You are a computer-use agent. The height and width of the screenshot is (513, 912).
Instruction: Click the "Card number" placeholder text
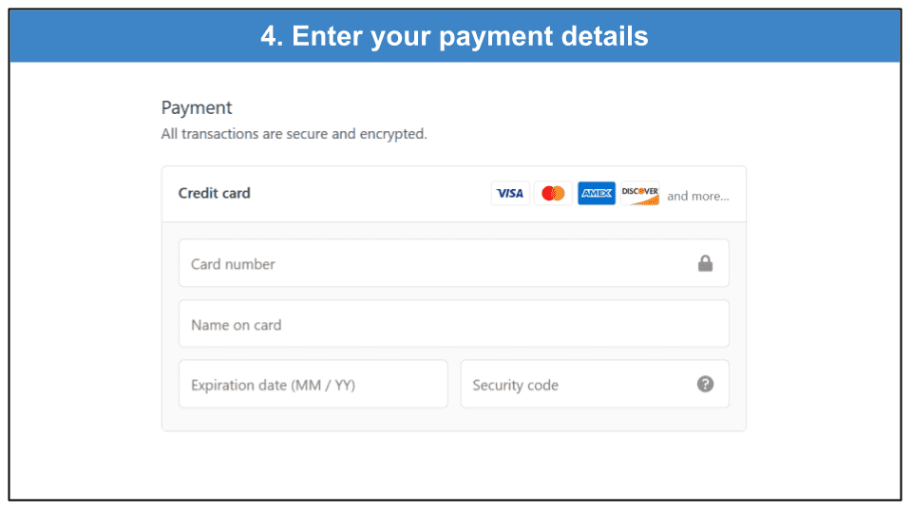(233, 264)
